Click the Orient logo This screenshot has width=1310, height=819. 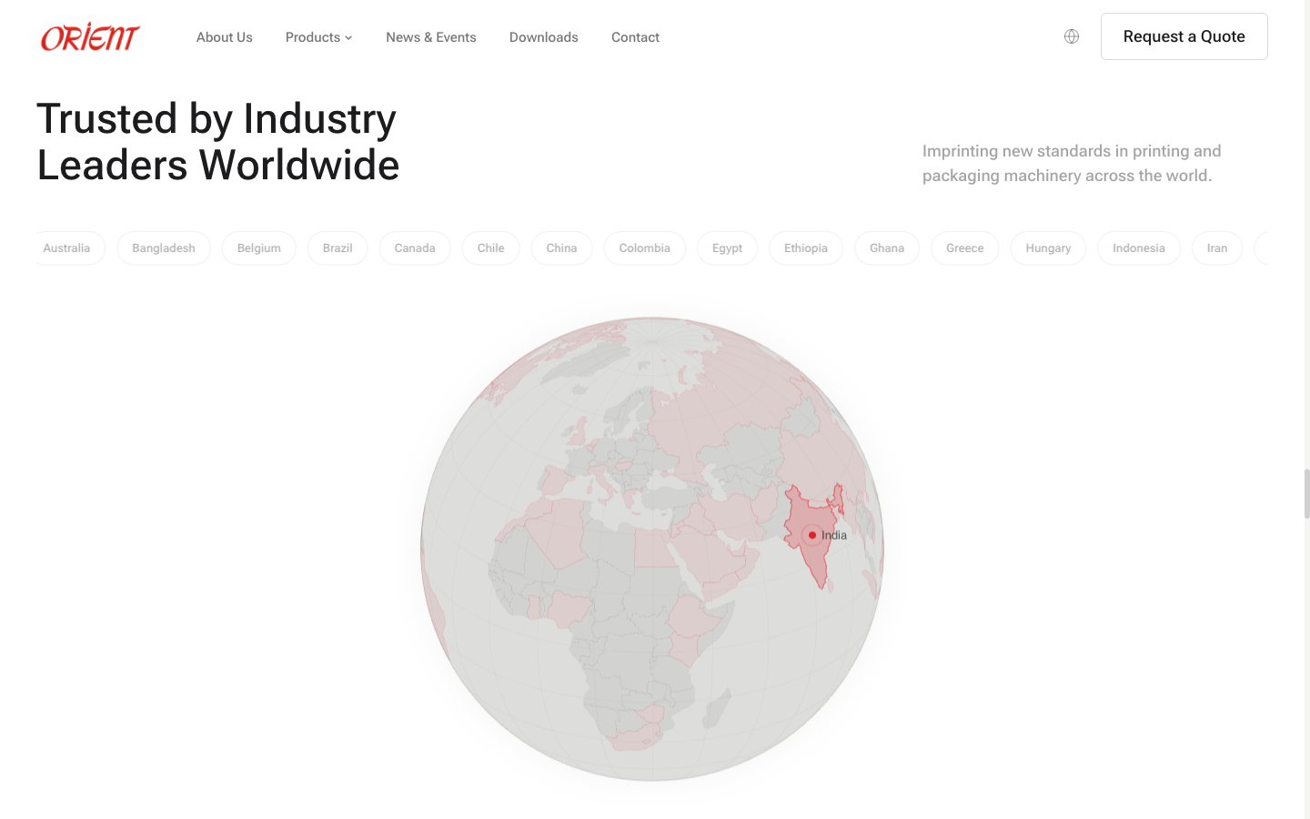click(x=89, y=36)
